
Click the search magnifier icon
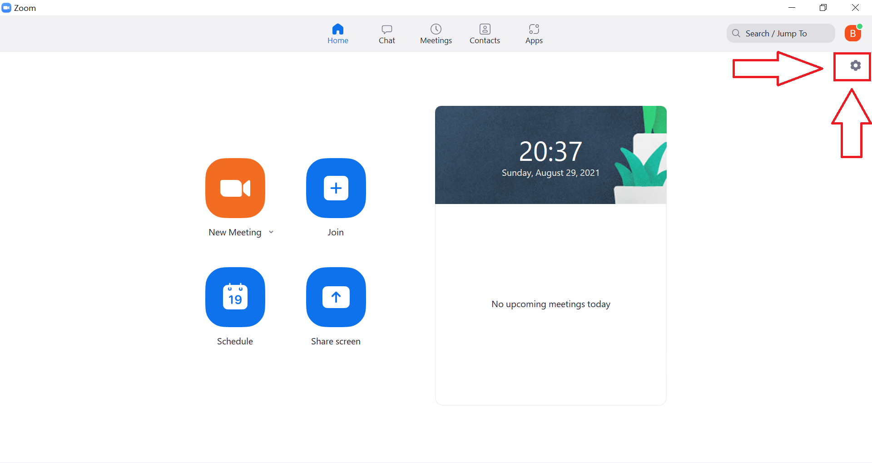pos(736,33)
